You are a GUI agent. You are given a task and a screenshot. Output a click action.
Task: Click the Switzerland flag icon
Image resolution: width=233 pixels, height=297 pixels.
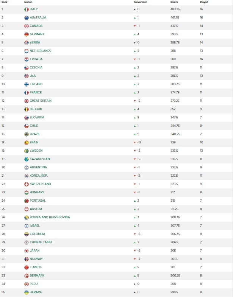pos(26,184)
